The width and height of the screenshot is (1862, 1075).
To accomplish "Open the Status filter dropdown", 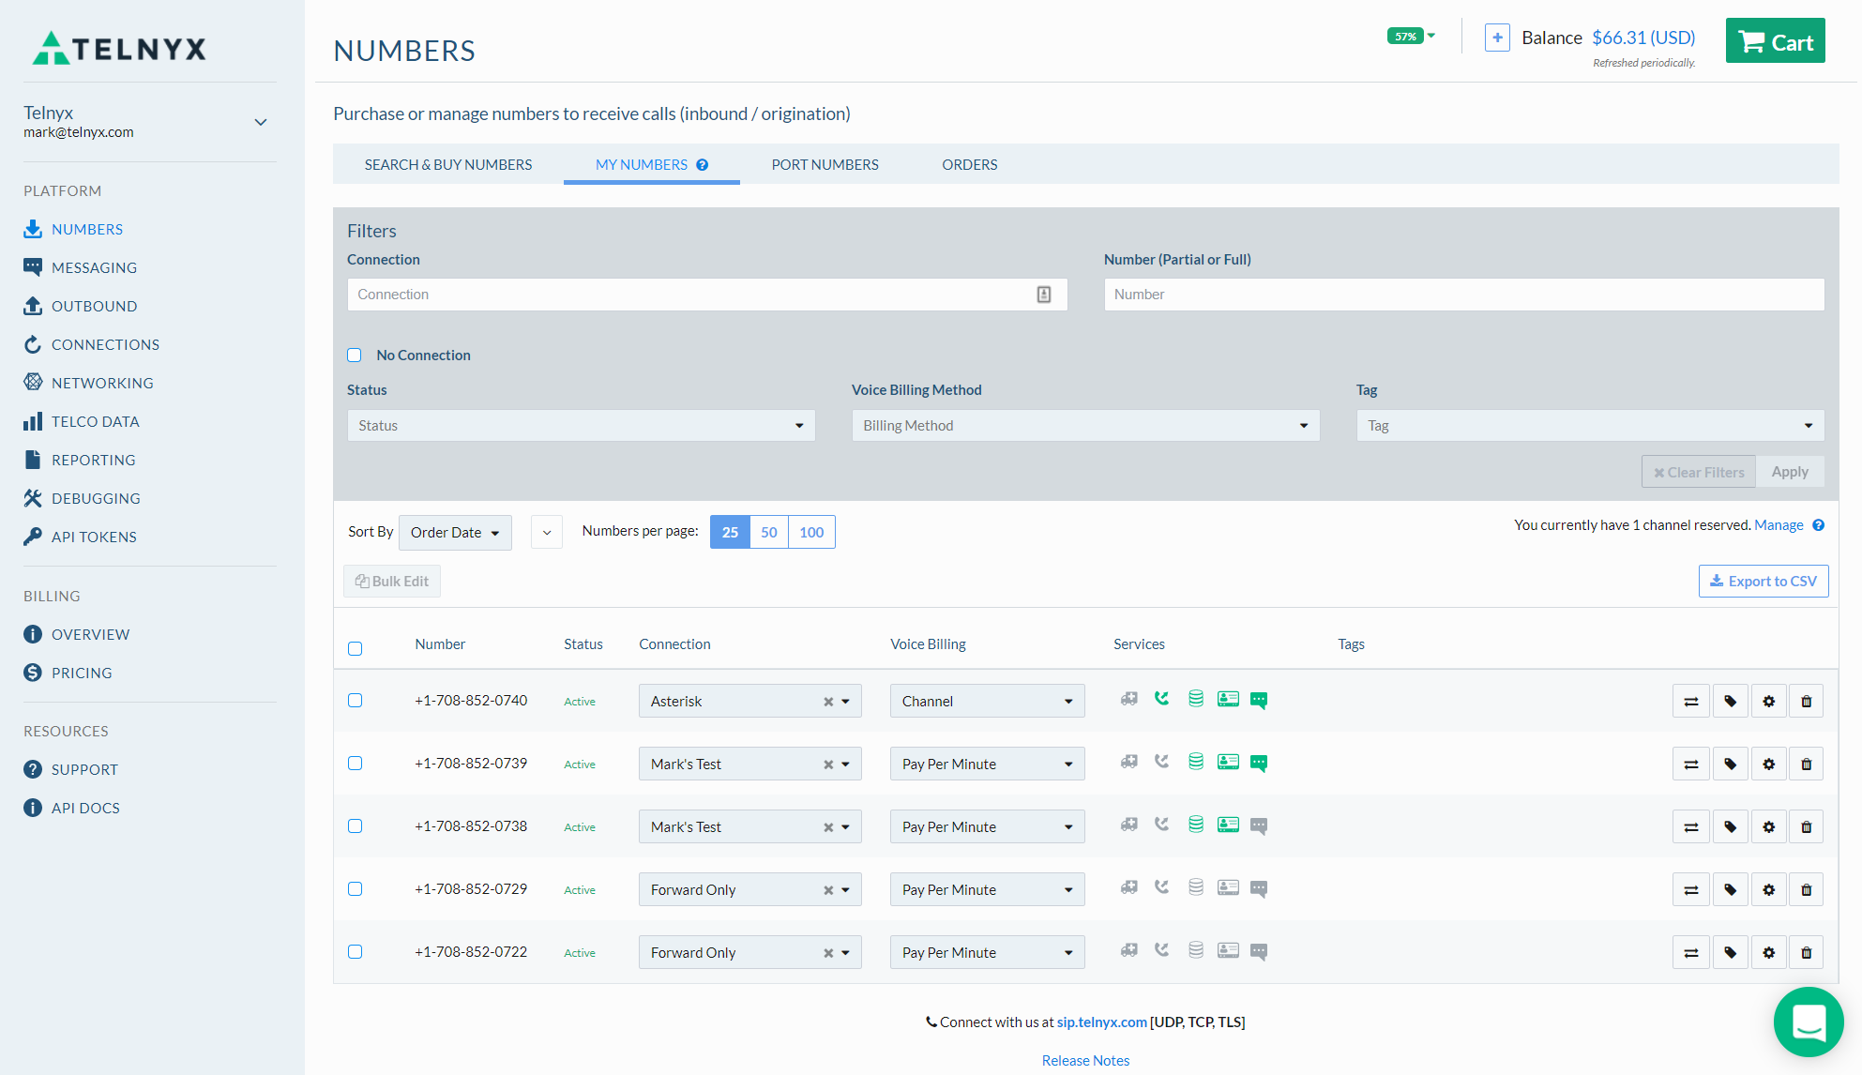I will (580, 425).
